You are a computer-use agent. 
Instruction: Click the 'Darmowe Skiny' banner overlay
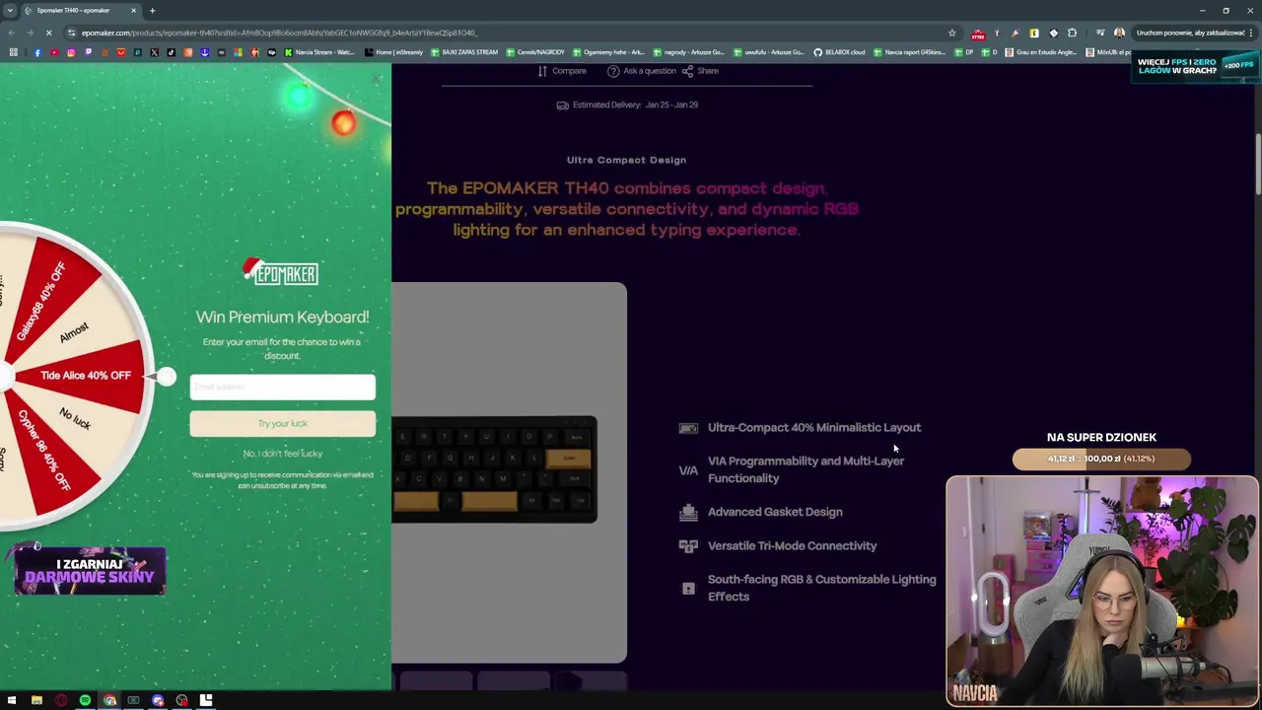click(x=90, y=571)
